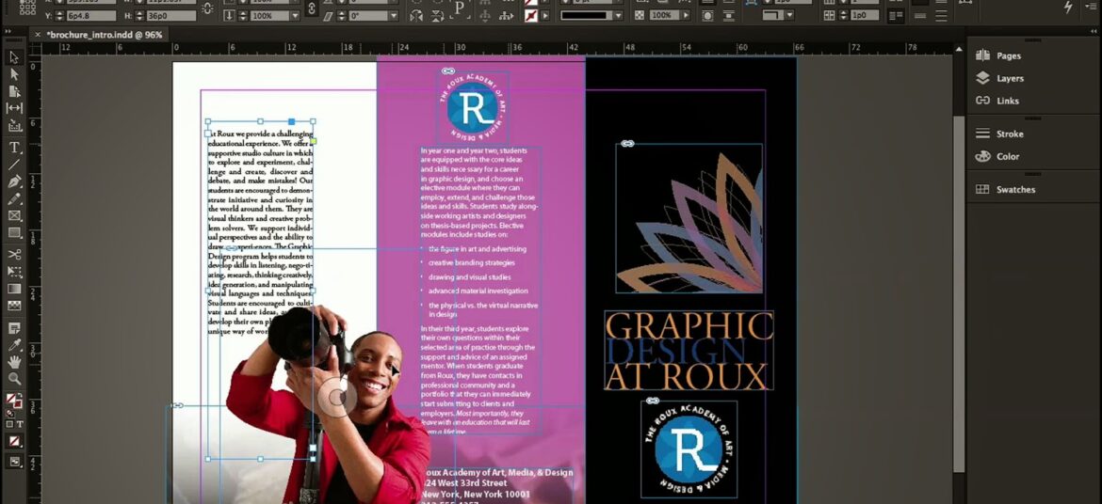The width and height of the screenshot is (1102, 504).
Task: Select the Rectangle shape tool
Action: point(14,232)
